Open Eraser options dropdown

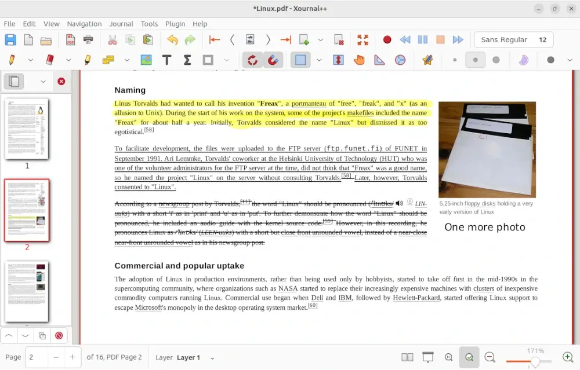coord(68,60)
